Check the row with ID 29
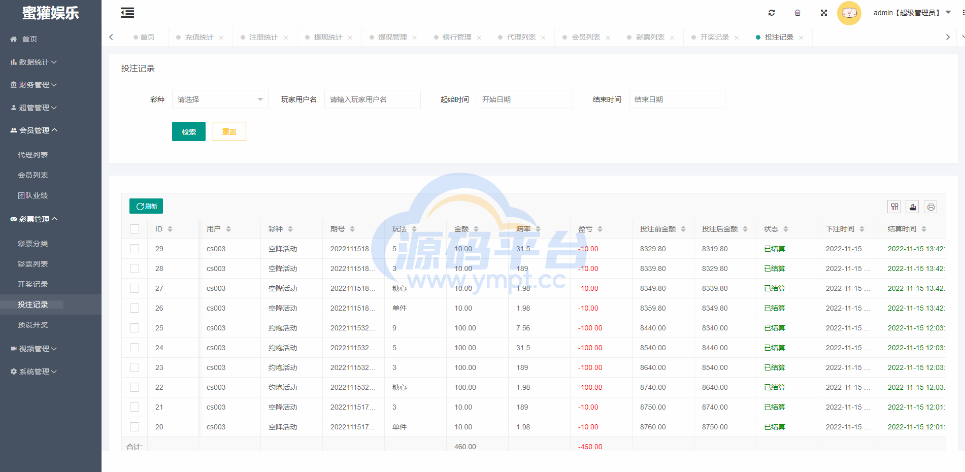 [135, 249]
